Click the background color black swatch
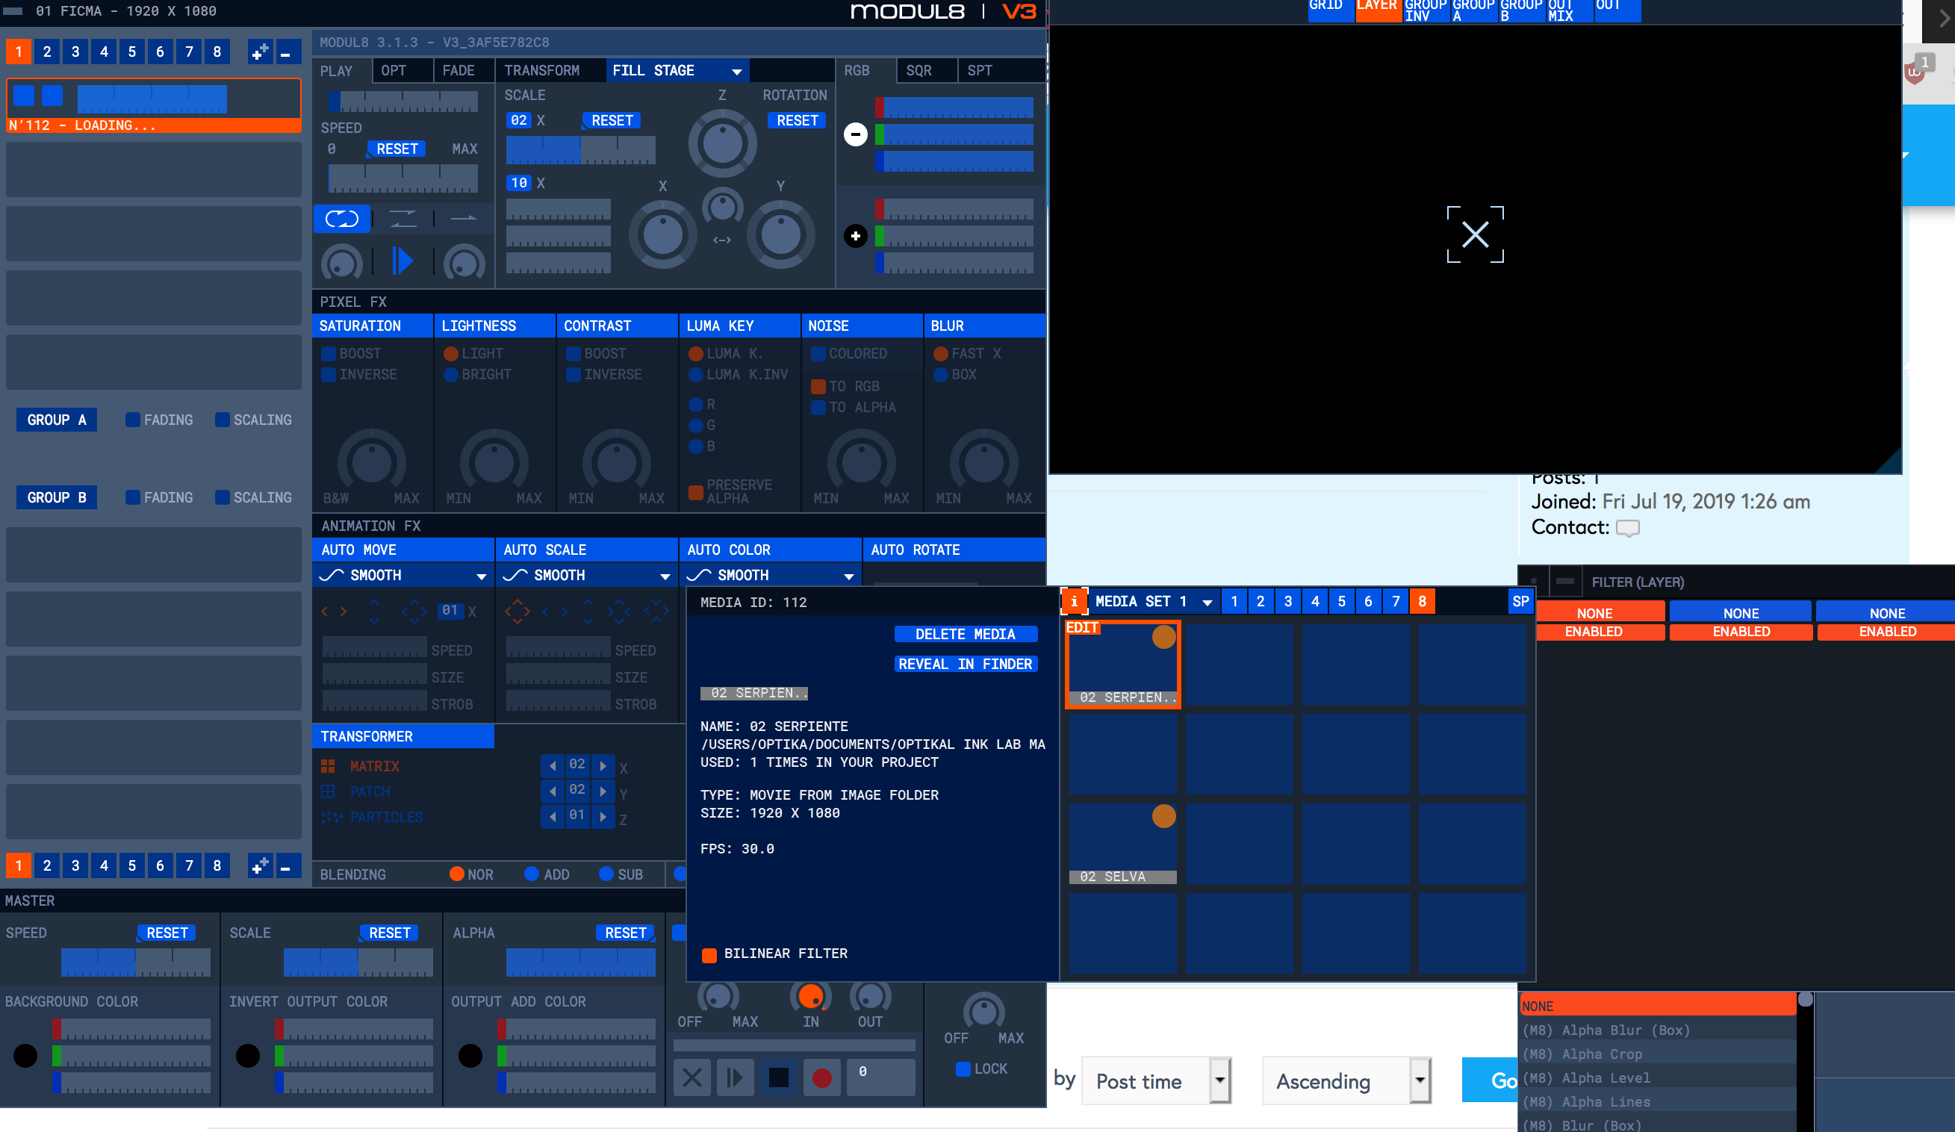The height and width of the screenshot is (1132, 1955). pos(25,1055)
